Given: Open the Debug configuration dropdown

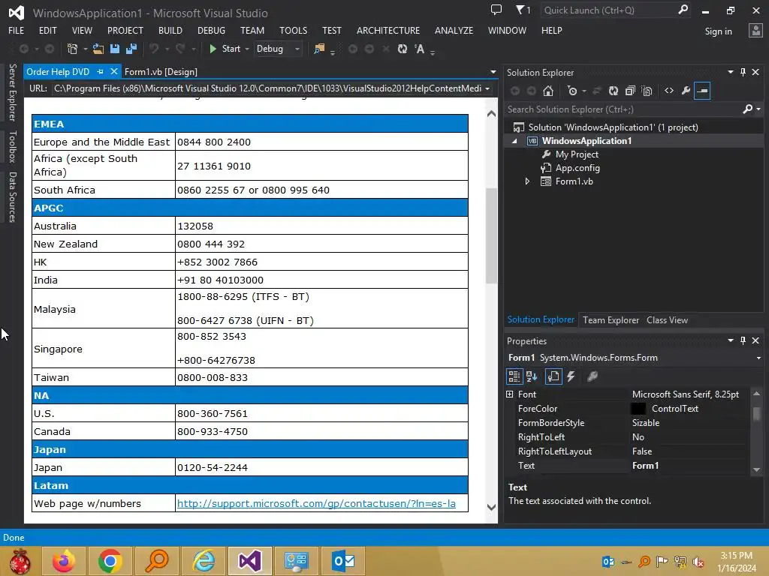Looking at the screenshot, I should (x=297, y=49).
